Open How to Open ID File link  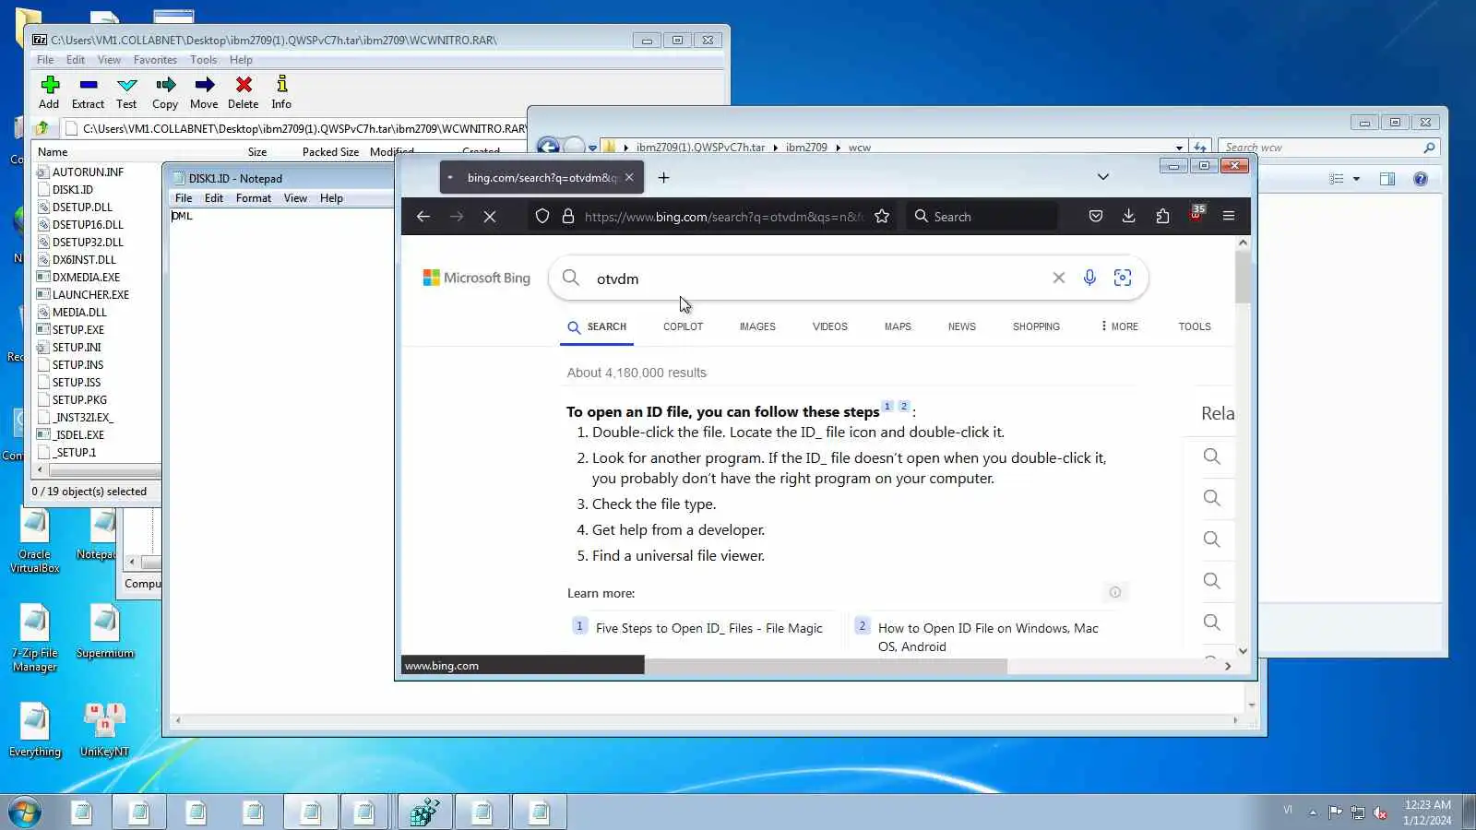pyautogui.click(x=988, y=637)
